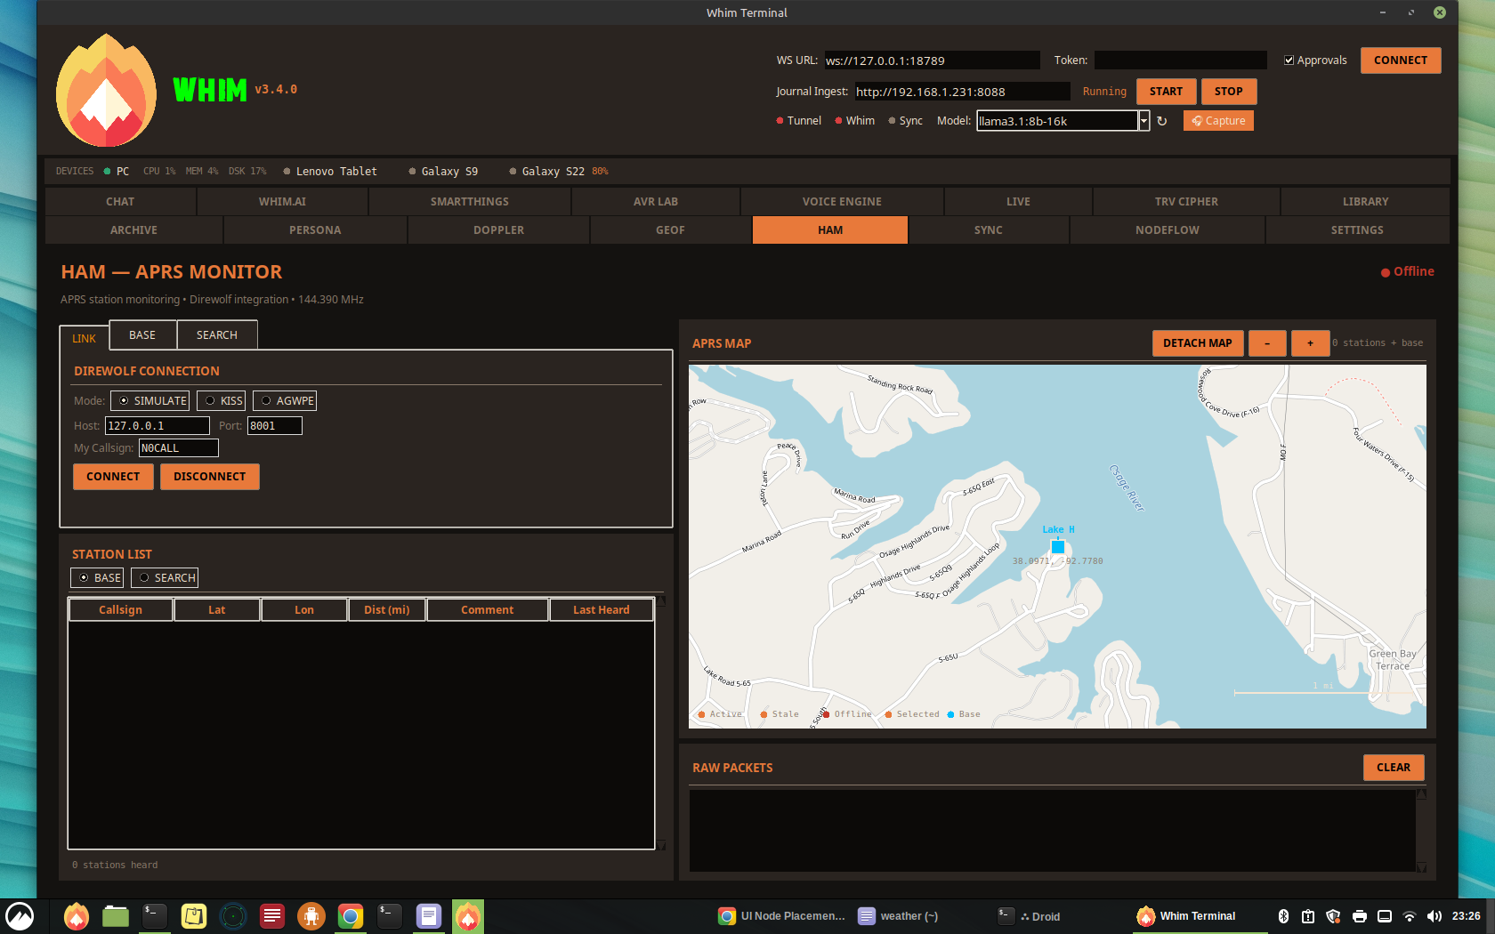This screenshot has width=1495, height=934.
Task: Switch to the LINK tab
Action: [x=85, y=338]
